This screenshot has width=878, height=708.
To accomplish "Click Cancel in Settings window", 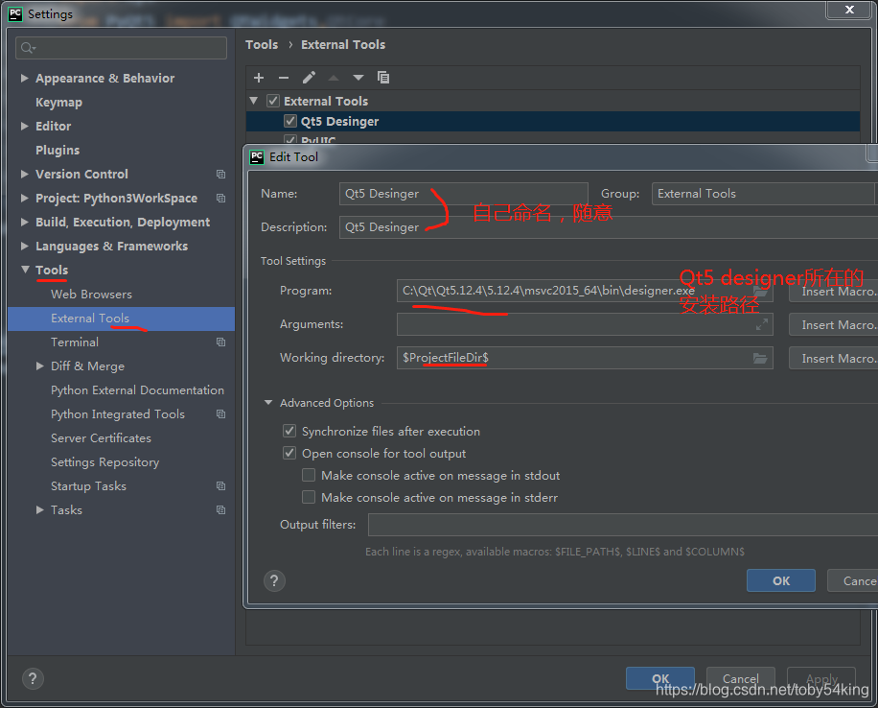I will [740, 678].
